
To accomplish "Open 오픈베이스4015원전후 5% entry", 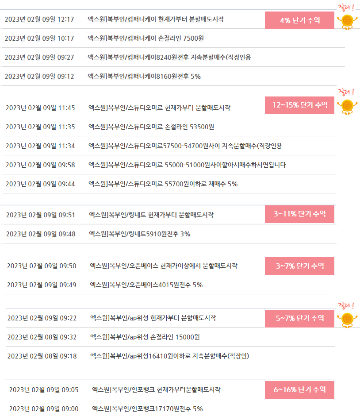I will 146,285.
